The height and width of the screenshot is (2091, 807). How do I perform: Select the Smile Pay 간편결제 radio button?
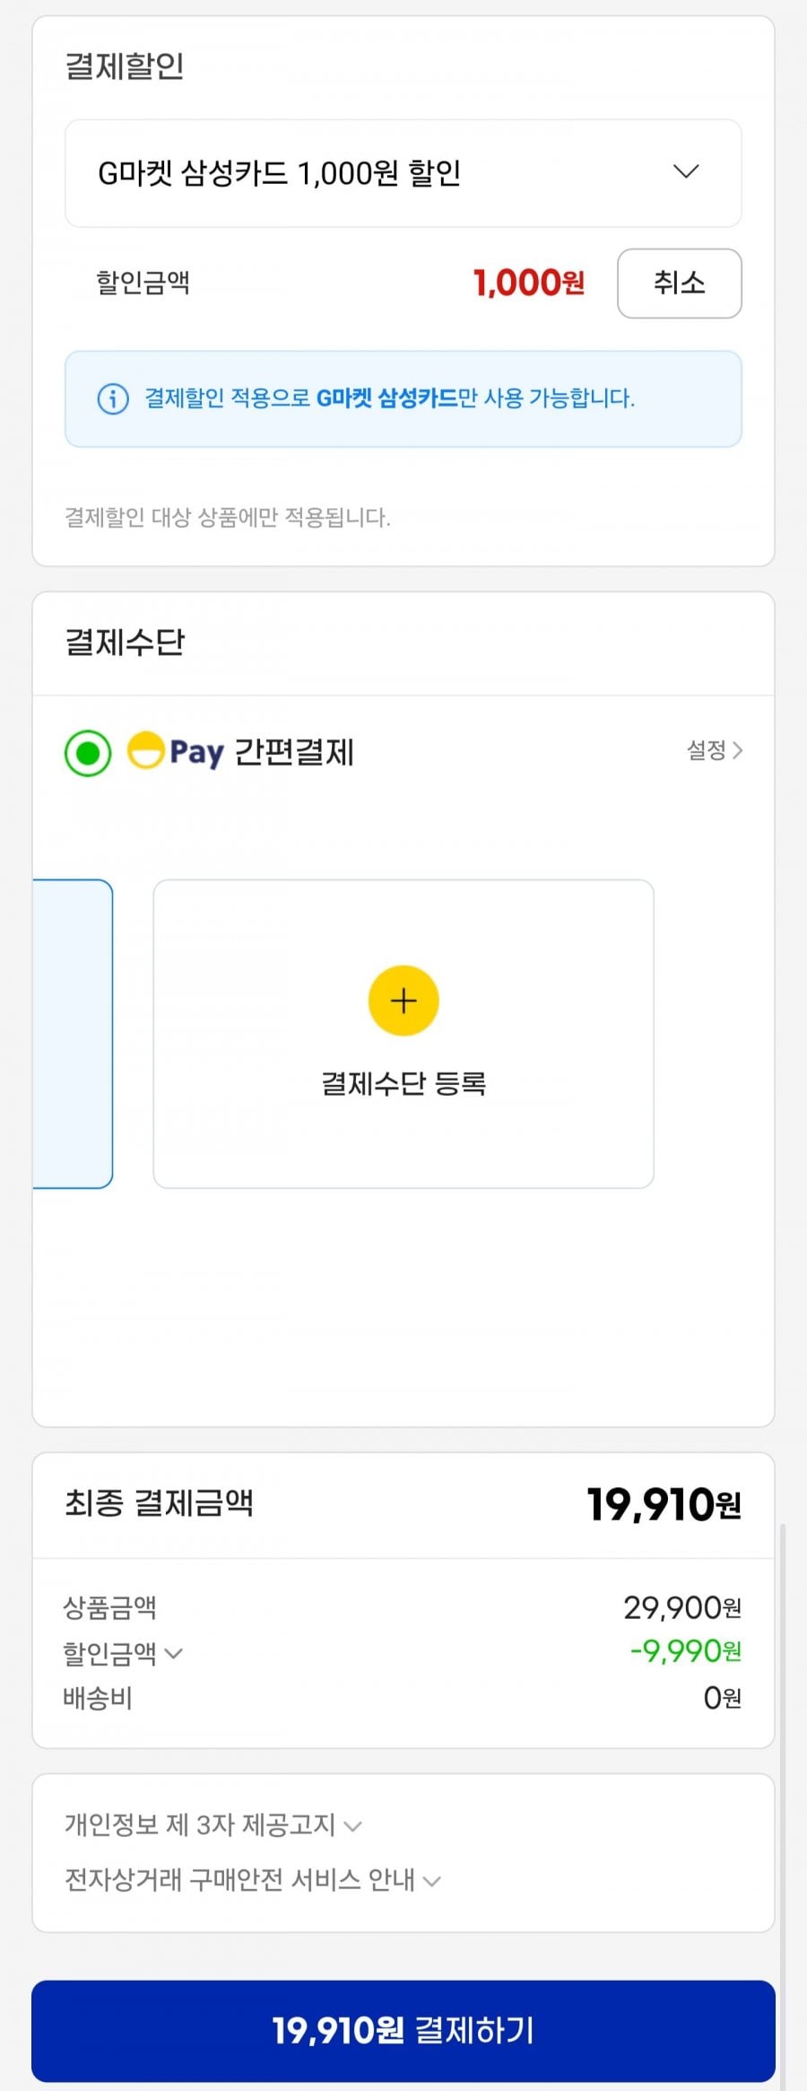point(88,752)
